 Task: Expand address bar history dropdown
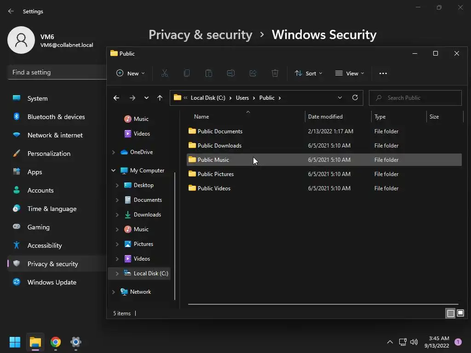340,97
